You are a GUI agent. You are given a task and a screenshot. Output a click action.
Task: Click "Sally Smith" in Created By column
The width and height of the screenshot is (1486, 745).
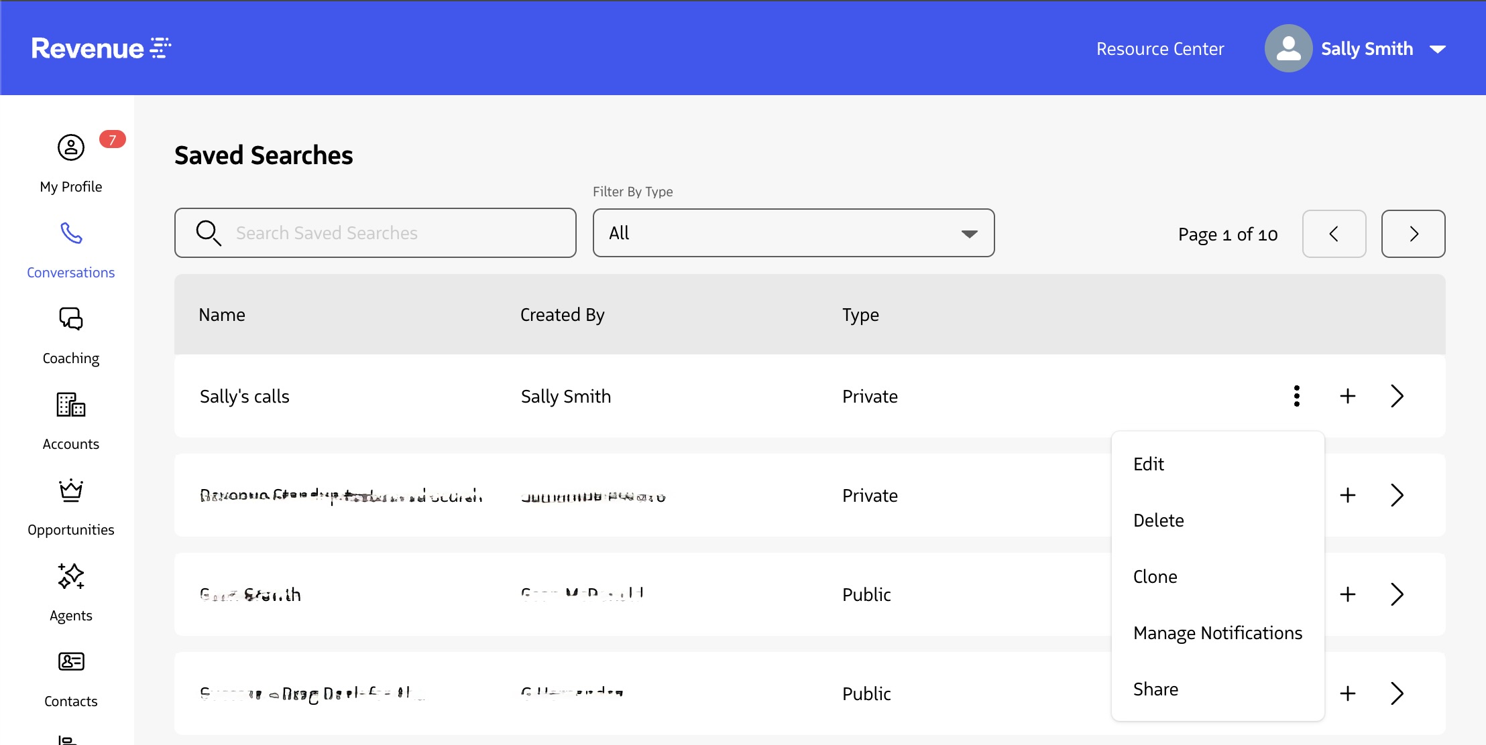click(566, 397)
